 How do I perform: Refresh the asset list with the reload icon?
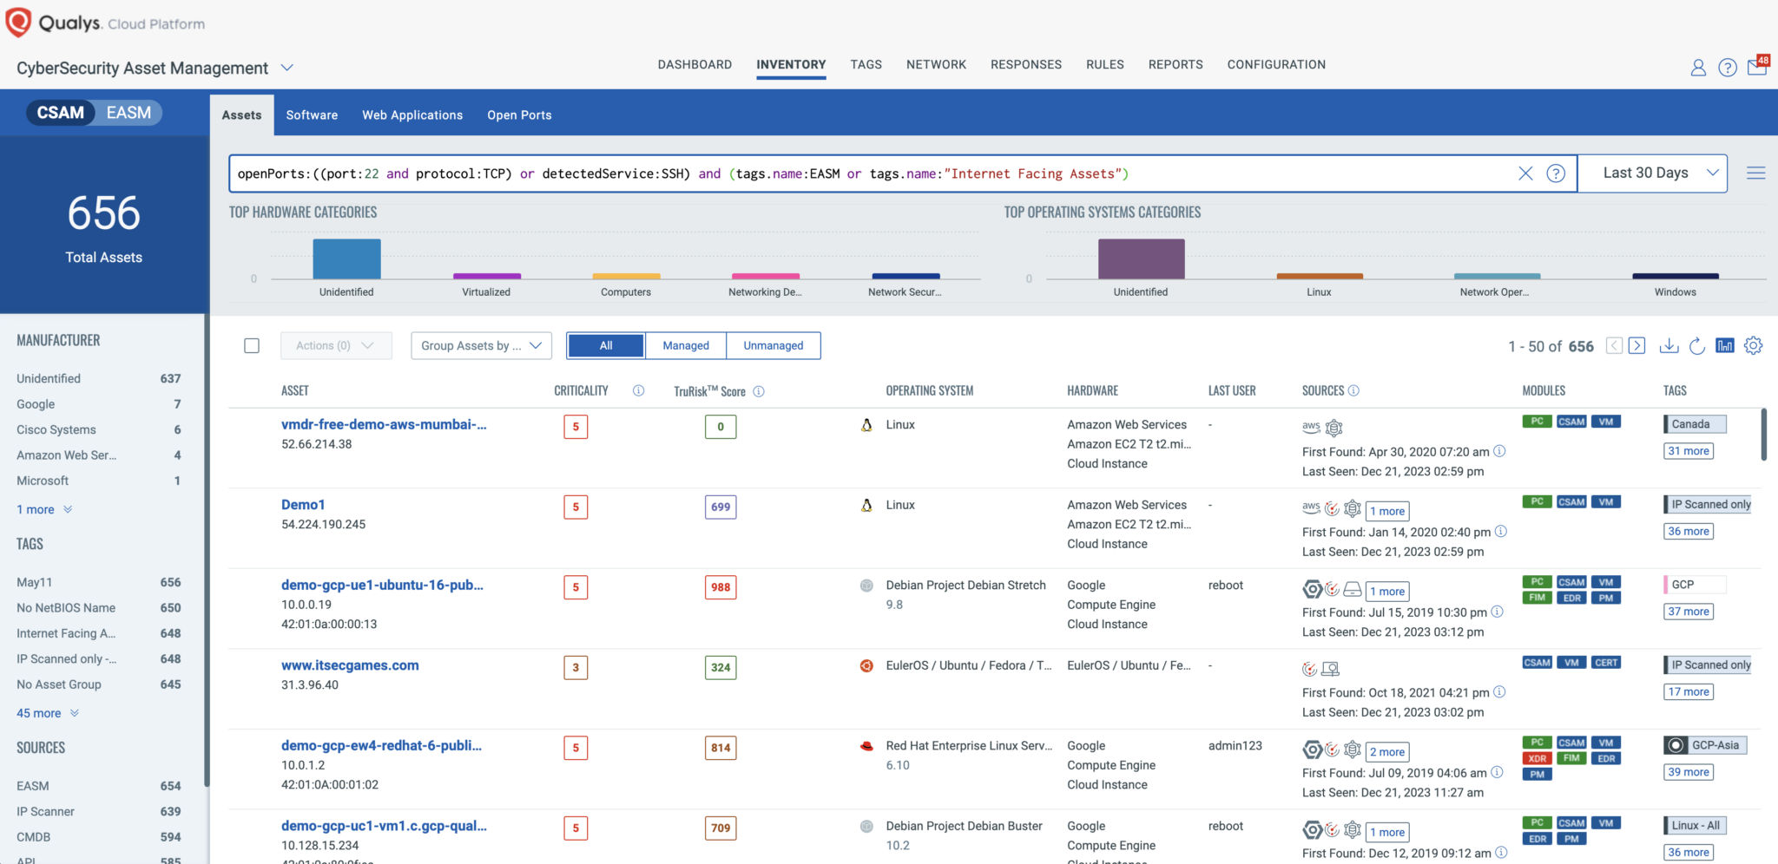click(1697, 345)
